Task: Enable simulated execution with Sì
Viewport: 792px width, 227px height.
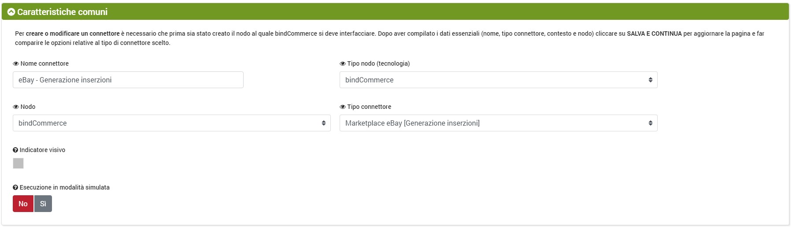Action: tap(43, 204)
